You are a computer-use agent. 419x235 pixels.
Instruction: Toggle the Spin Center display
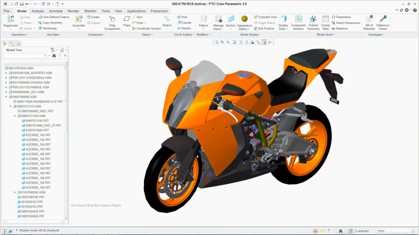270,42
